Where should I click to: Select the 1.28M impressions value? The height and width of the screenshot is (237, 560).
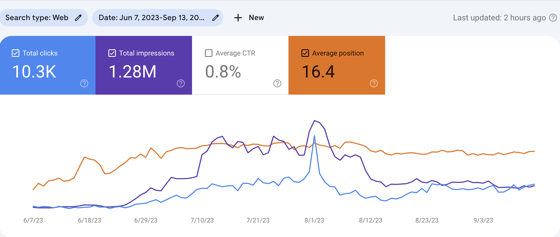click(x=132, y=72)
